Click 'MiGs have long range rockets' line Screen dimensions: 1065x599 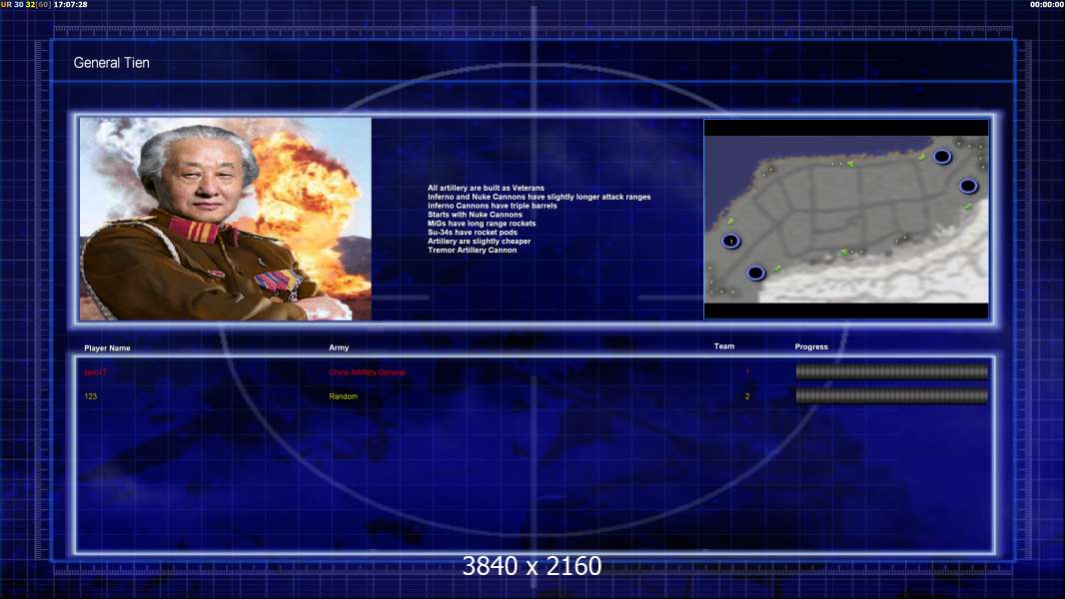[x=482, y=224]
